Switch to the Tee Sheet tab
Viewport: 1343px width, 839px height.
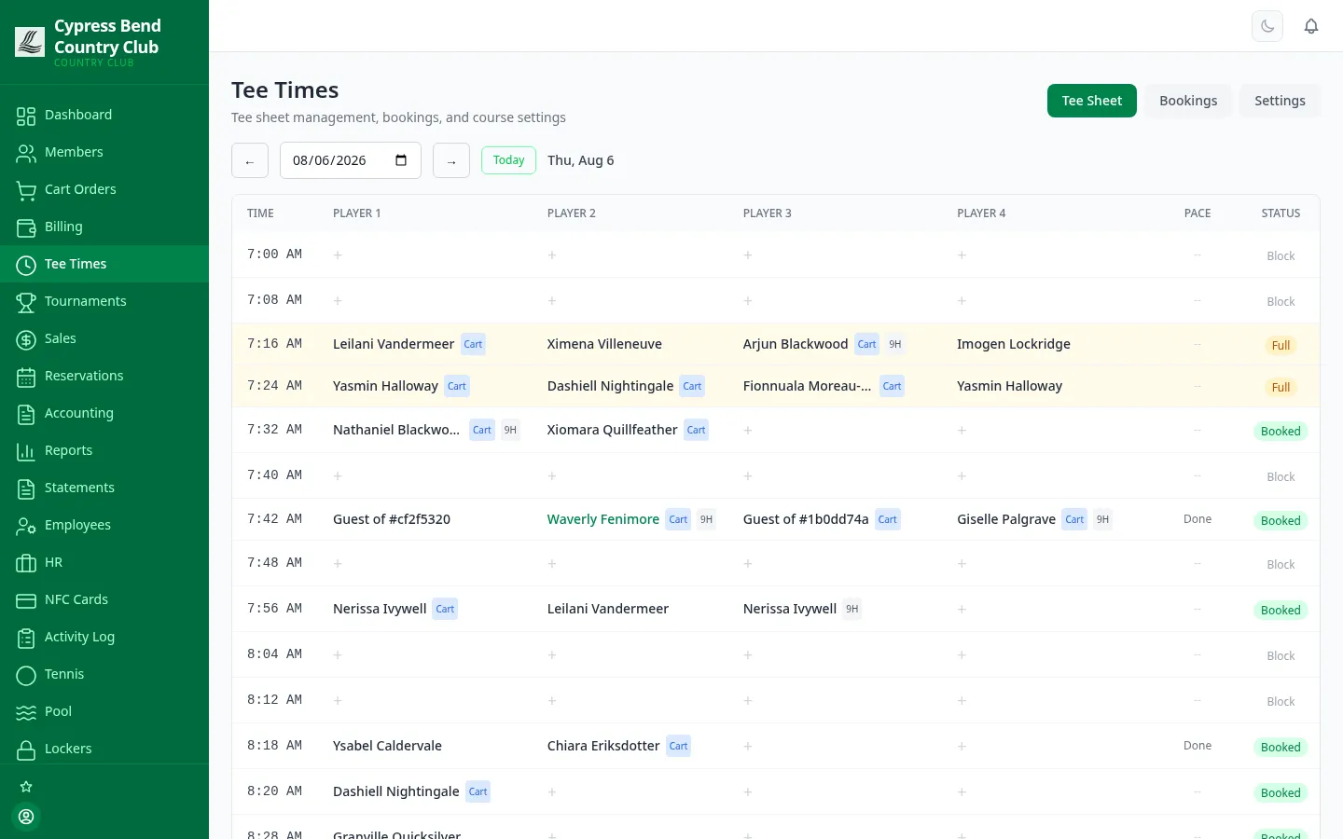tap(1092, 101)
